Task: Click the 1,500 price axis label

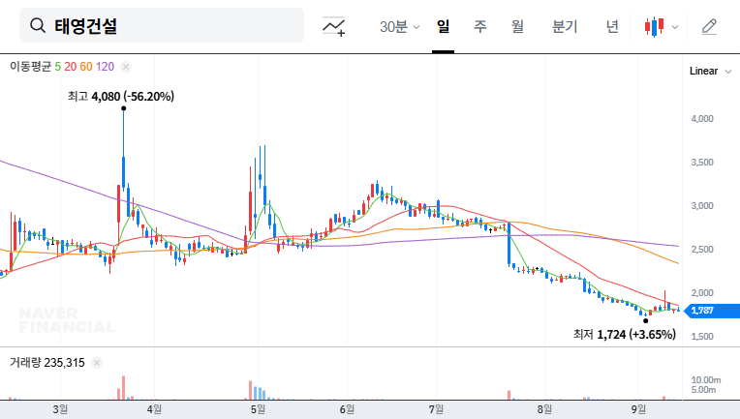Action: point(702,337)
